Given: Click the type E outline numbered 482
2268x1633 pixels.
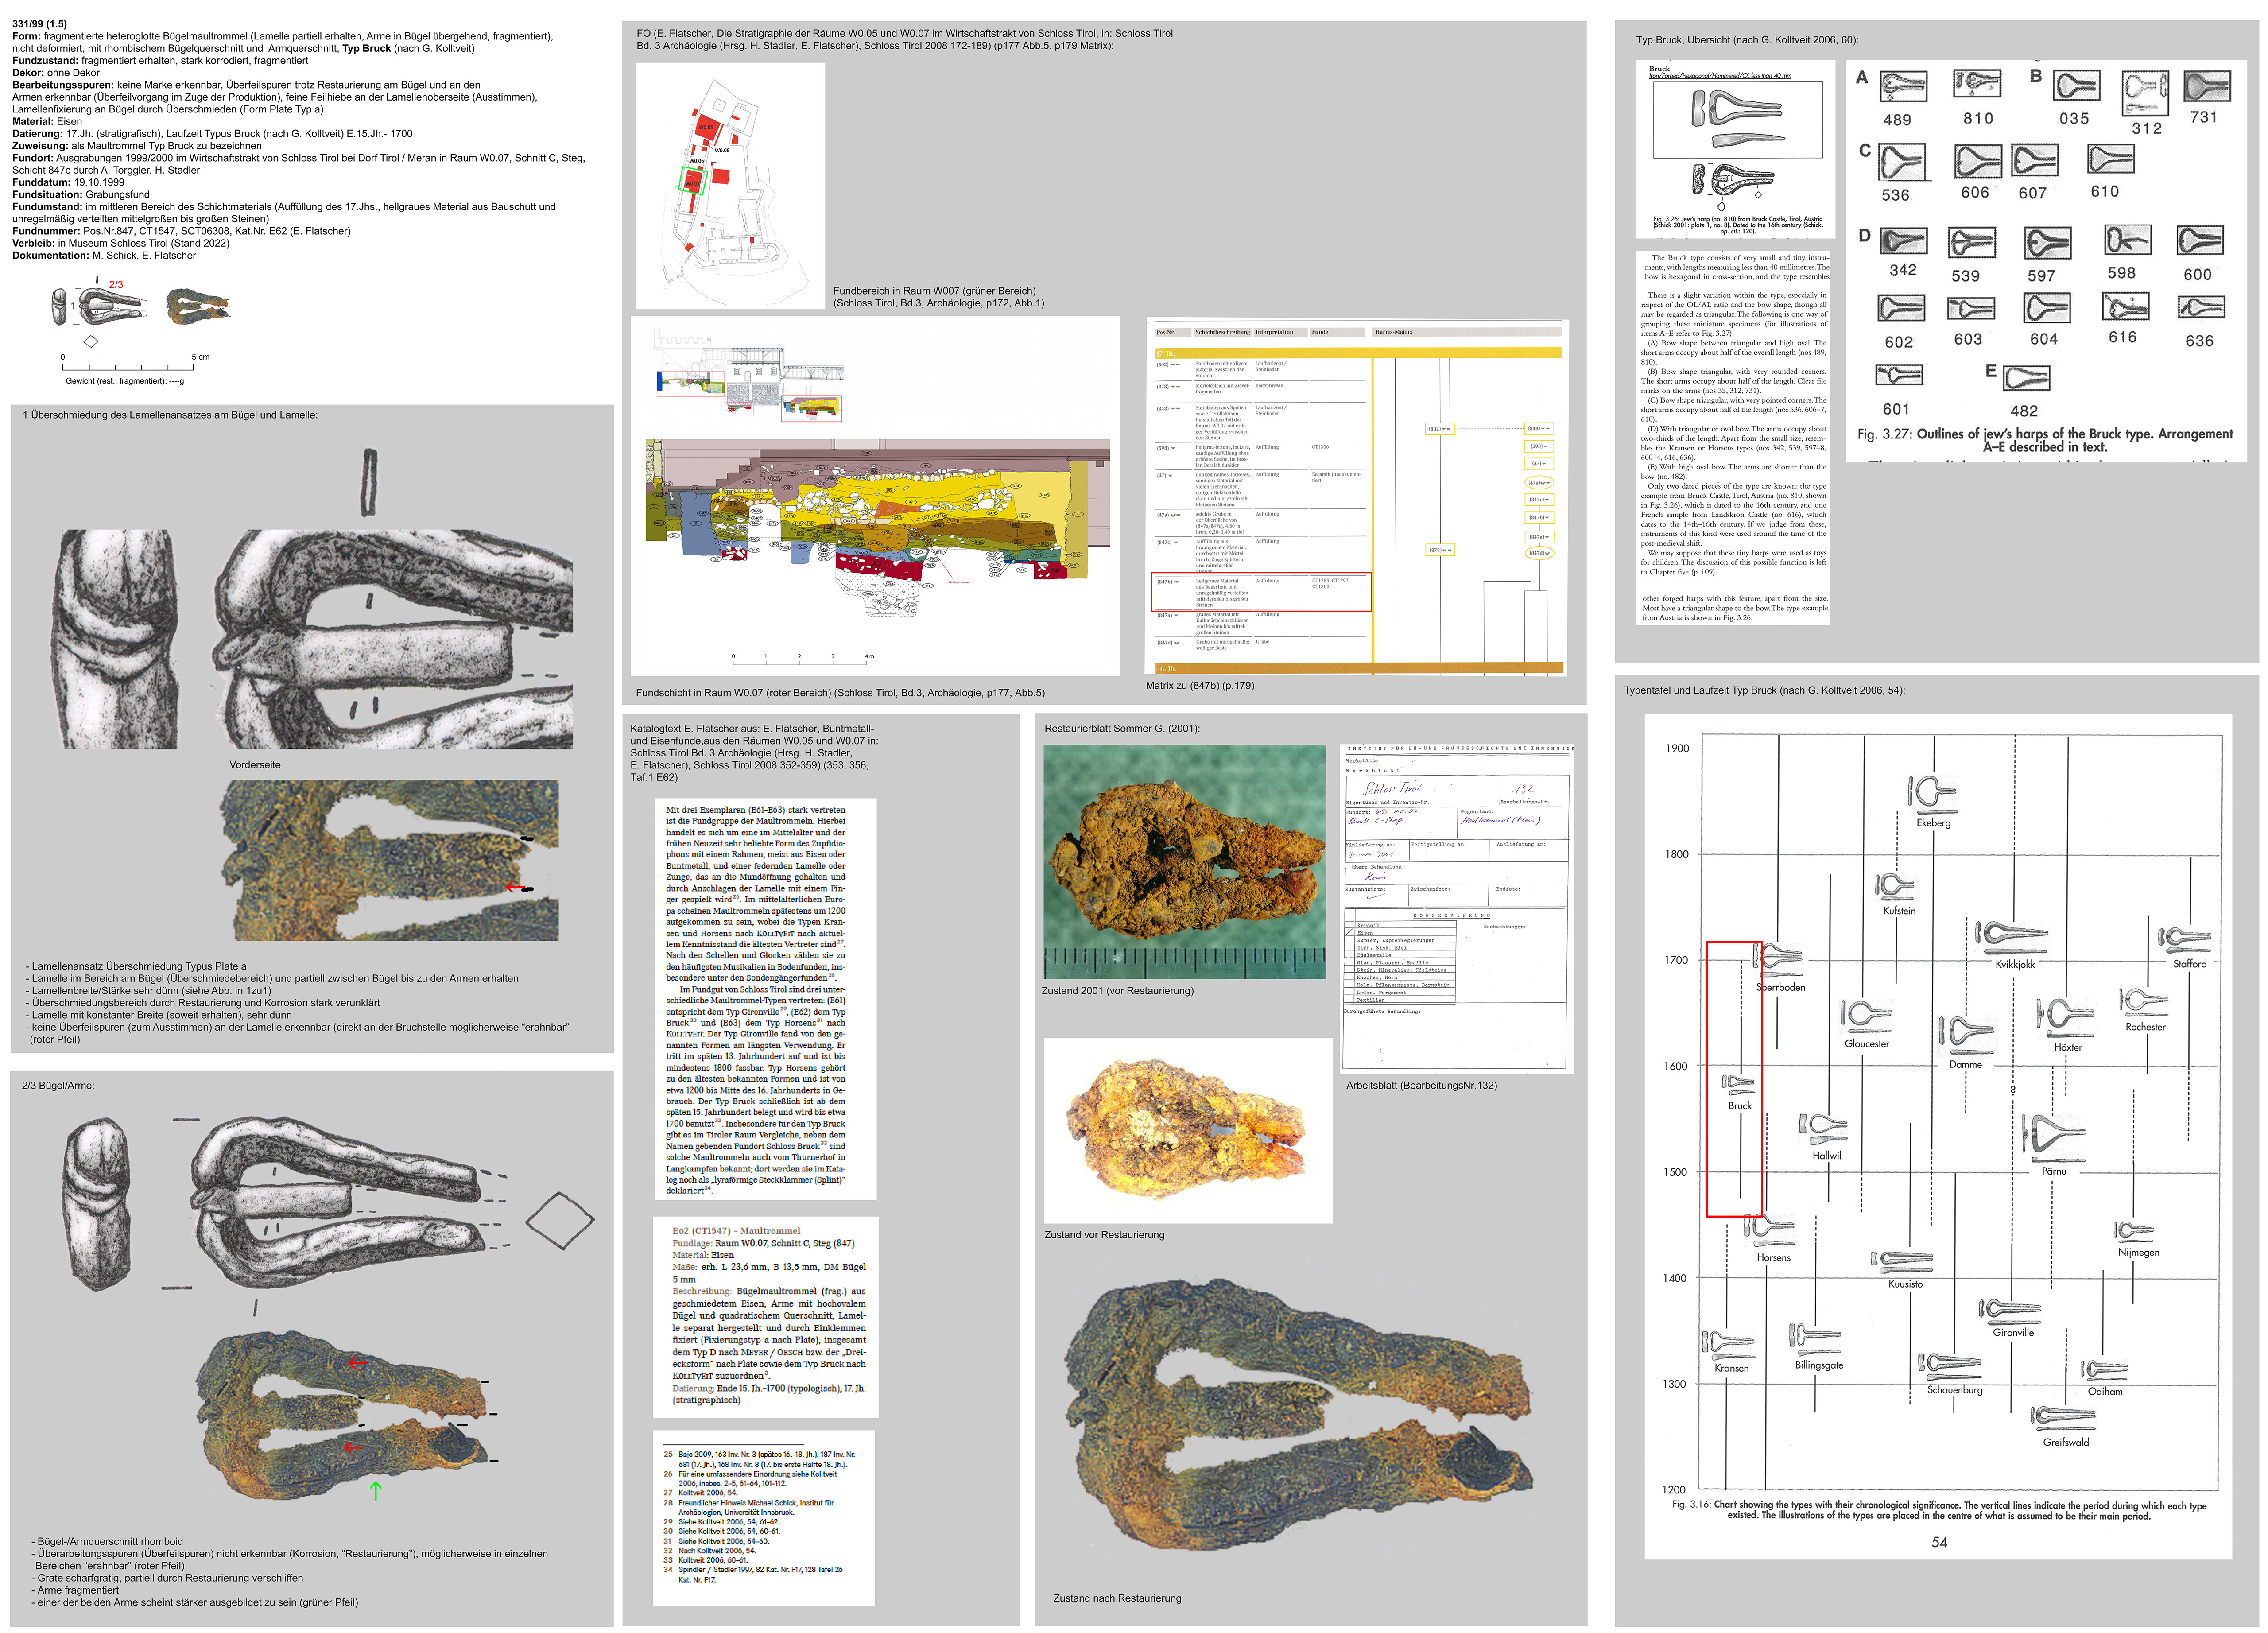Looking at the screenshot, I should (x=2027, y=378).
